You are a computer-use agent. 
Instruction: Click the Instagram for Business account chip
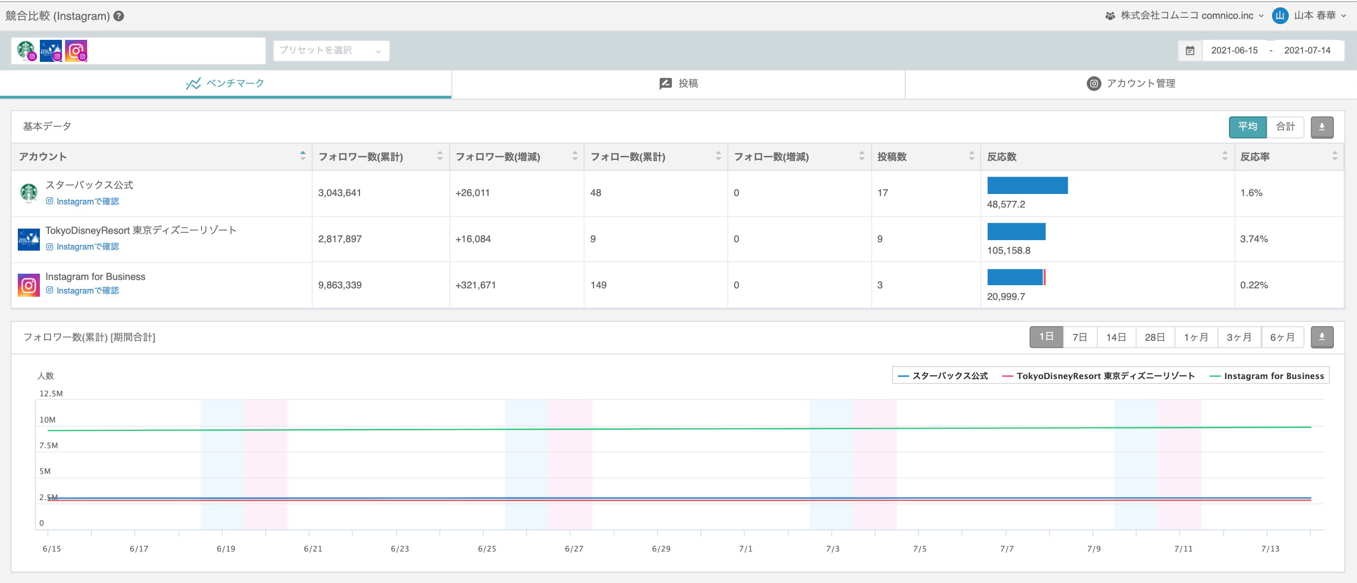coord(77,50)
